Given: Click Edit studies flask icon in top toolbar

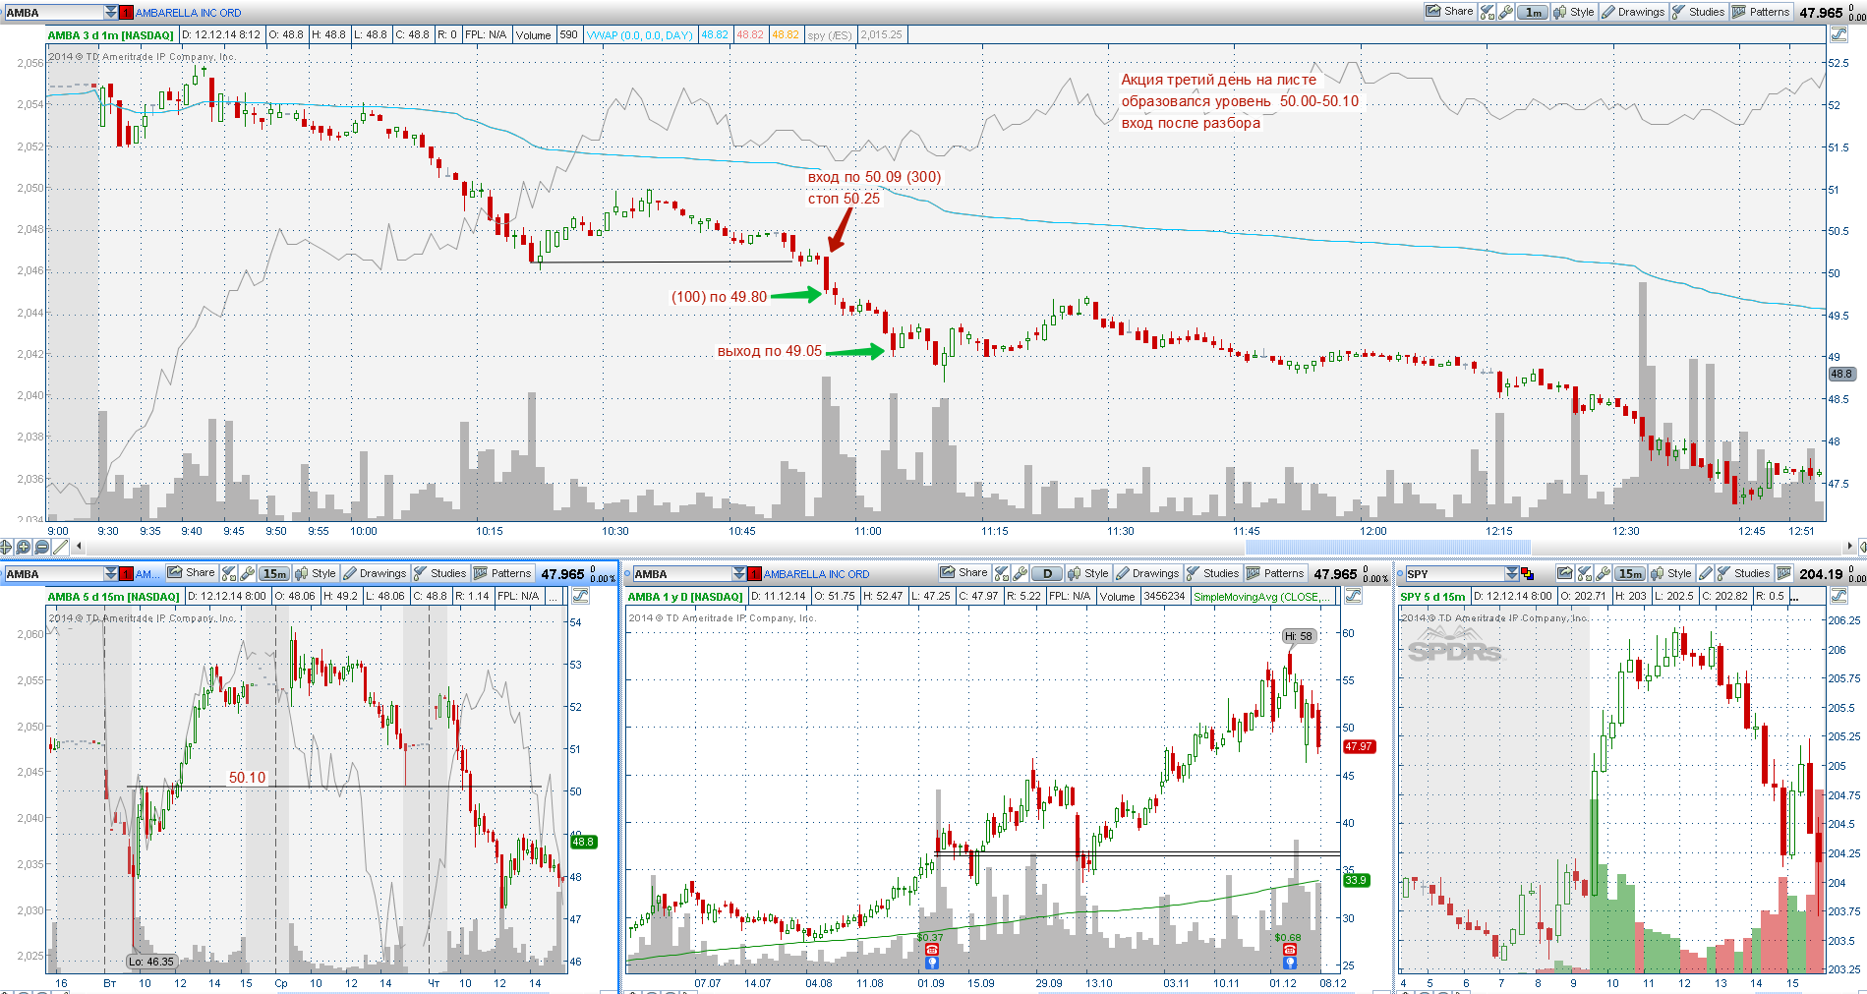Looking at the screenshot, I should point(1488,12).
